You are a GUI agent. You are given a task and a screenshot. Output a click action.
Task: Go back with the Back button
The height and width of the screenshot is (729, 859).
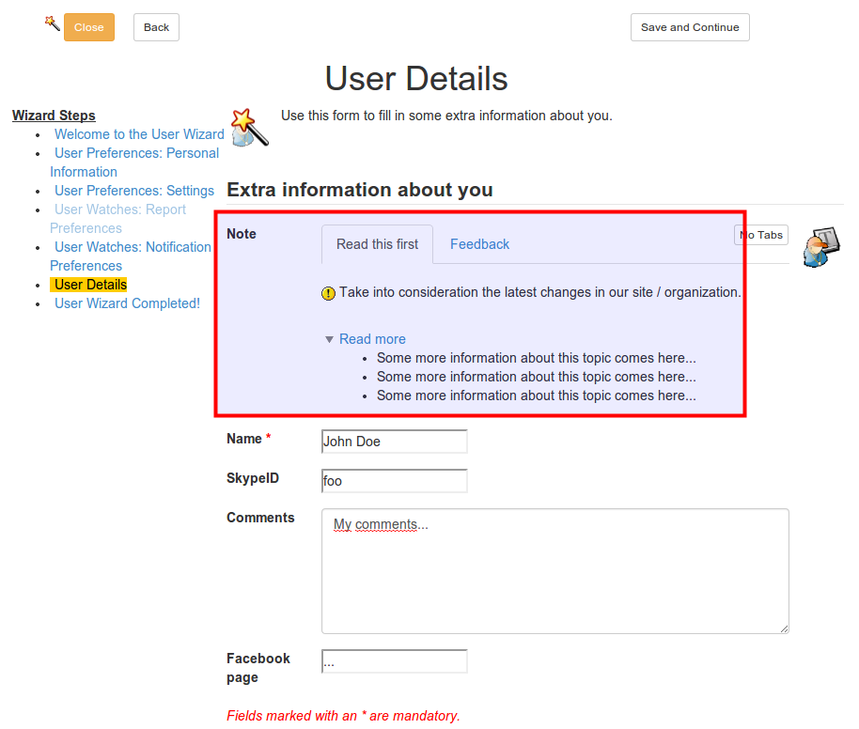click(x=156, y=27)
